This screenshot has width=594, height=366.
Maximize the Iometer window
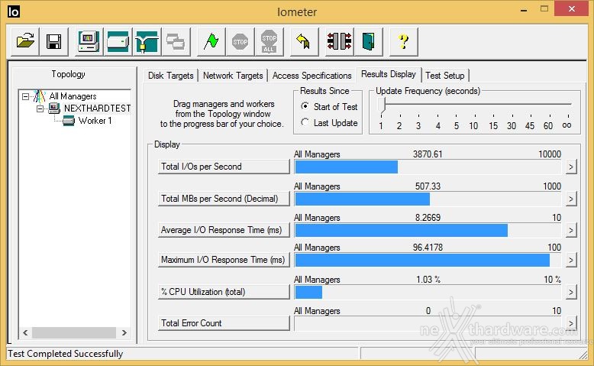click(544, 9)
